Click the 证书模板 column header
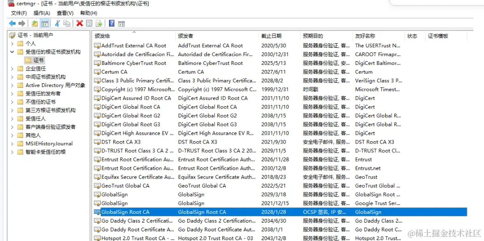The width and height of the screenshot is (484, 241). point(446,36)
